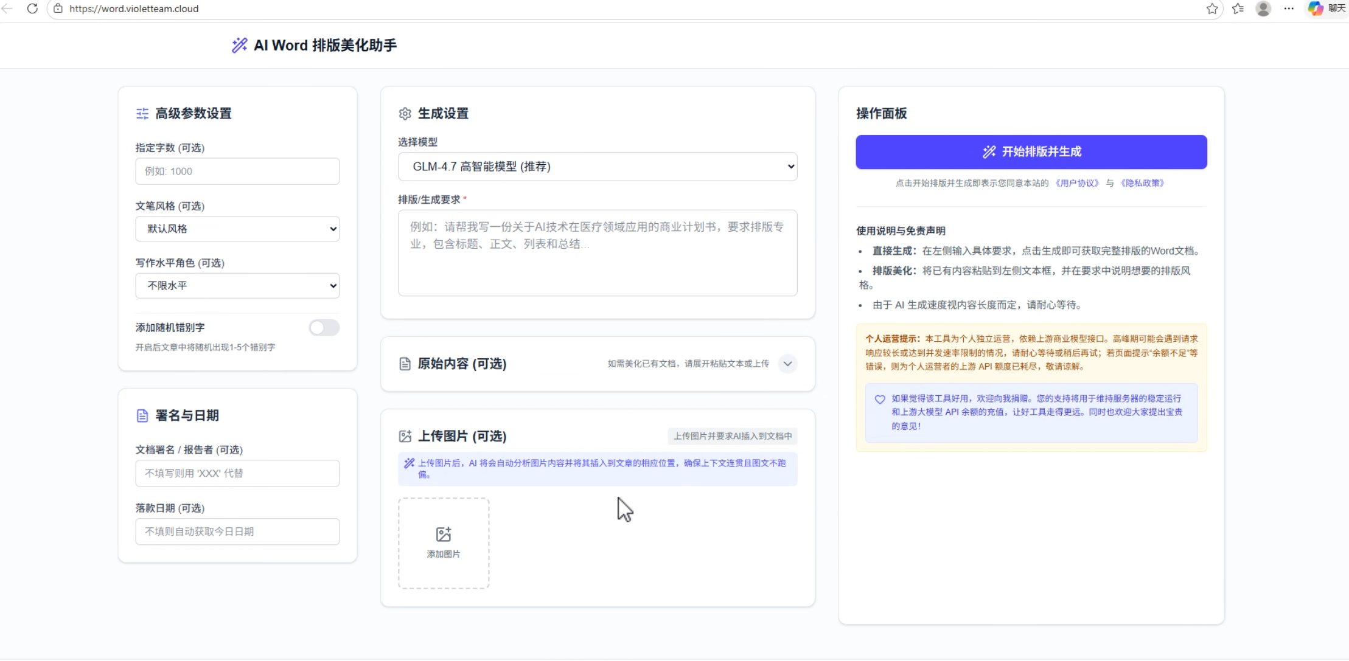Click the gear icon next to 生成设置
Viewport: 1349px width, 661px height.
coord(405,114)
